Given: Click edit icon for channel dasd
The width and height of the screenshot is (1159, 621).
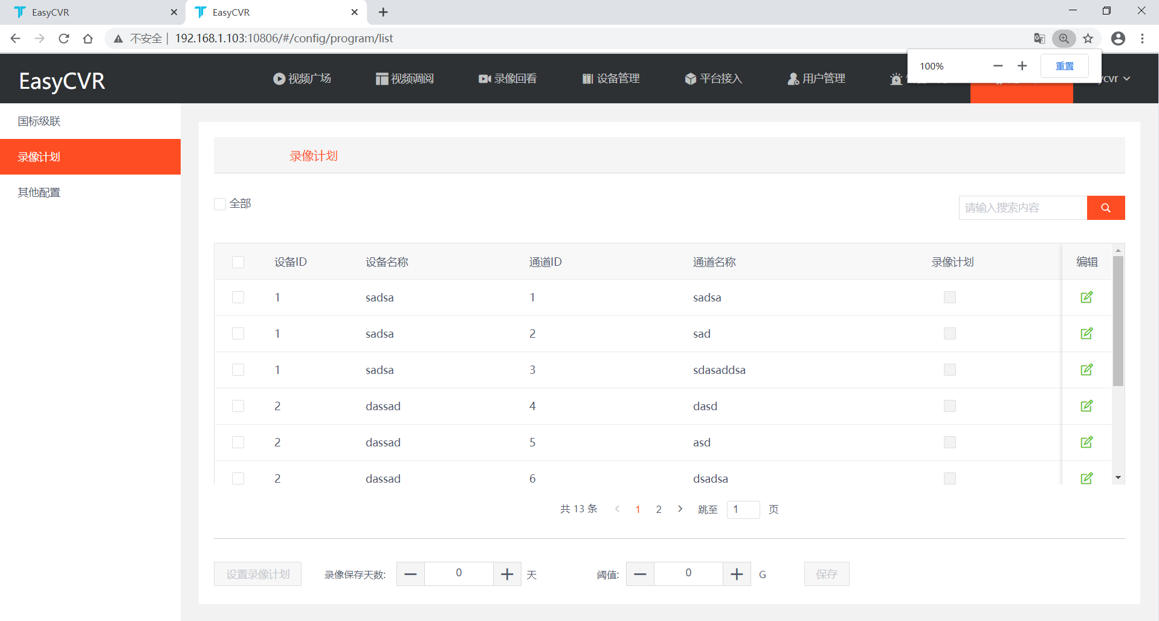Looking at the screenshot, I should coord(1086,406).
